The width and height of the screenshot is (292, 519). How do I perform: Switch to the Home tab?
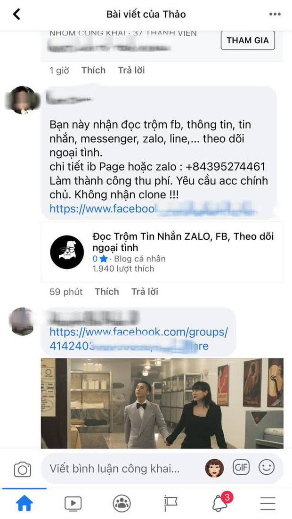point(24,503)
